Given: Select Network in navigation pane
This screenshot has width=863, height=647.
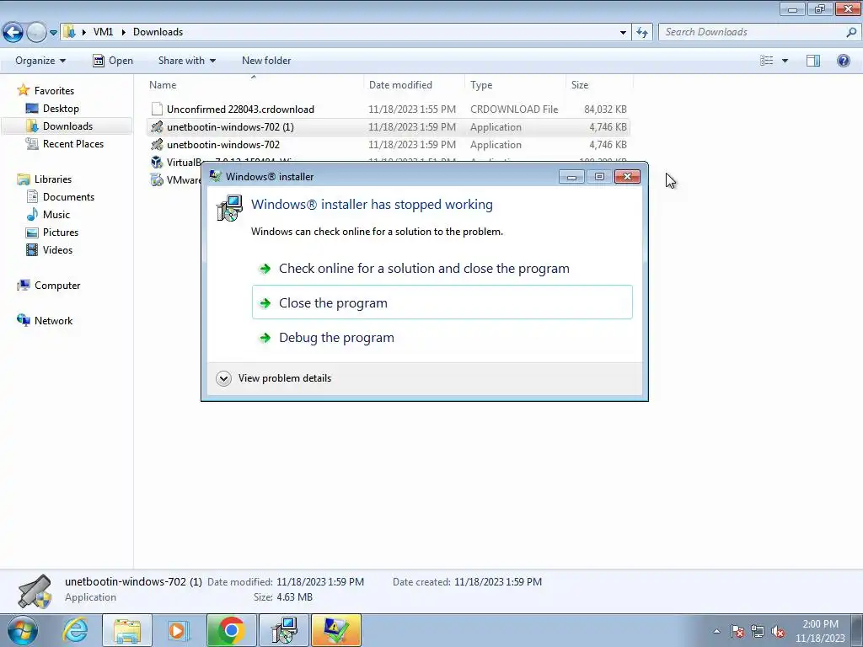Looking at the screenshot, I should 53,321.
